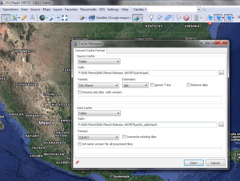Click the GPS center map icon
Image resolution: width=240 pixels, height=181 pixels.
coord(228,18)
